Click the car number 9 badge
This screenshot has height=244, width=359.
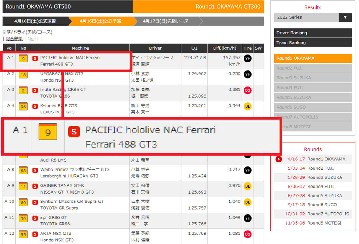coord(23,59)
